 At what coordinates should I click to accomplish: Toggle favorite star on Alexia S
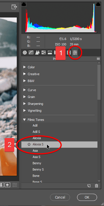tap(29, 145)
